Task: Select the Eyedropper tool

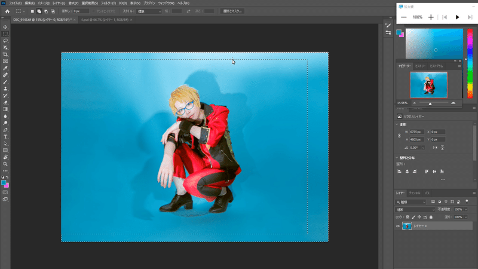Action: pyautogui.click(x=5, y=68)
